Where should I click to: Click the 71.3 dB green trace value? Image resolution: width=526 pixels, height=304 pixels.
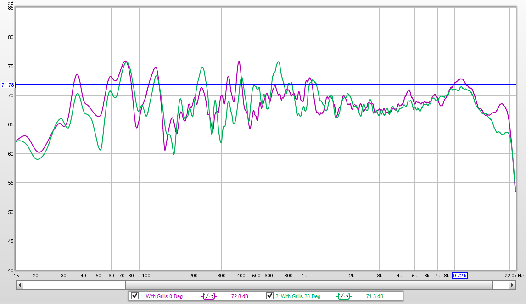[375, 296]
